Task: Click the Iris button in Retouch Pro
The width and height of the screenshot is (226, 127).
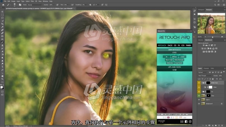Action: pos(167,57)
